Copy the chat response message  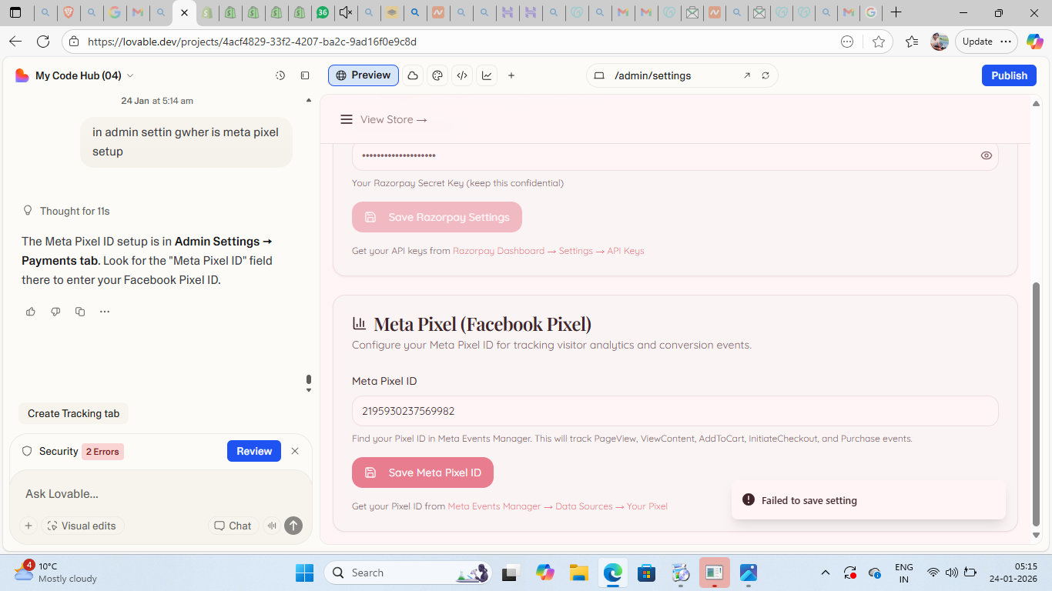point(80,312)
